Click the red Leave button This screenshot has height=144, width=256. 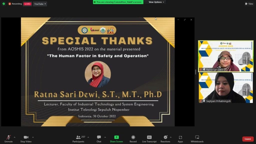248,139
